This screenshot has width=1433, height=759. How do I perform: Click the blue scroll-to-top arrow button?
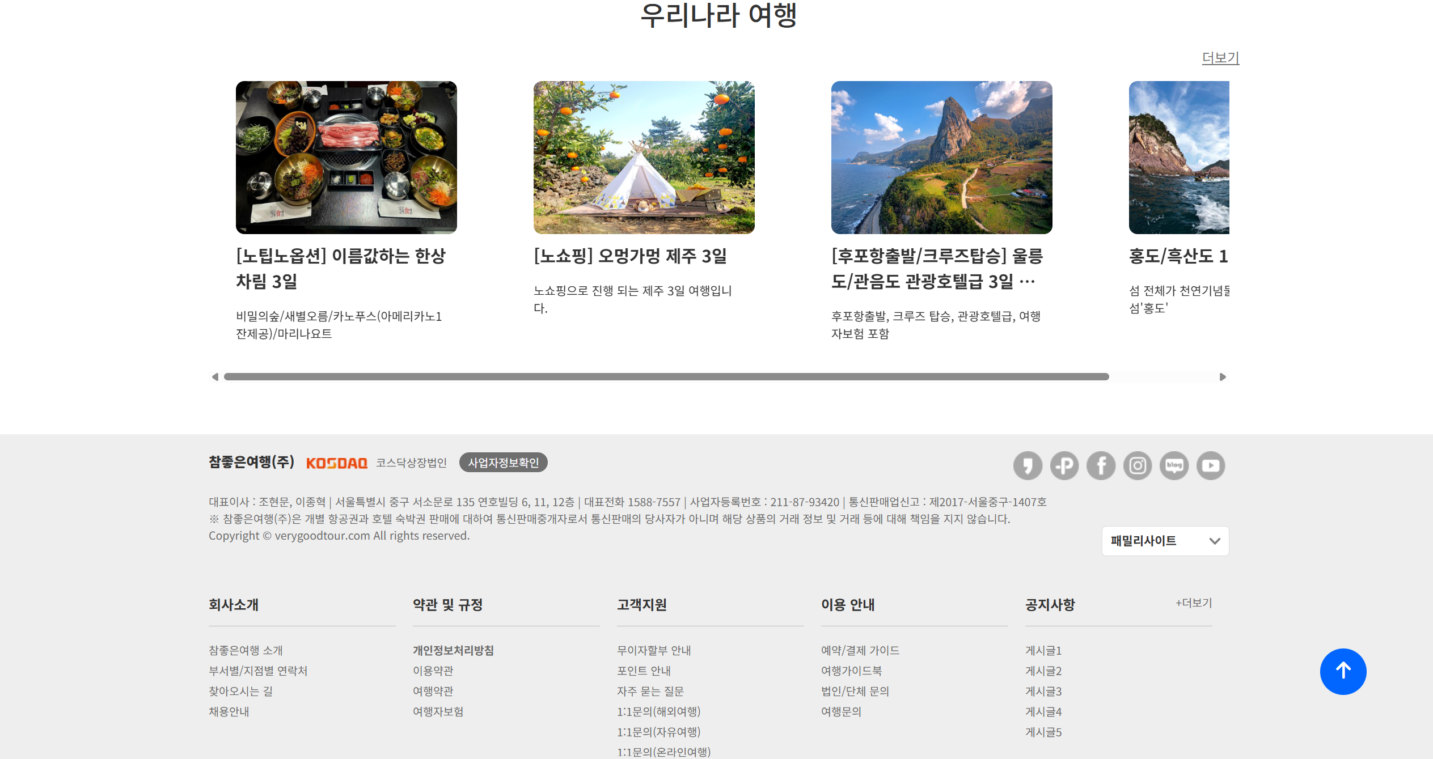(x=1343, y=671)
